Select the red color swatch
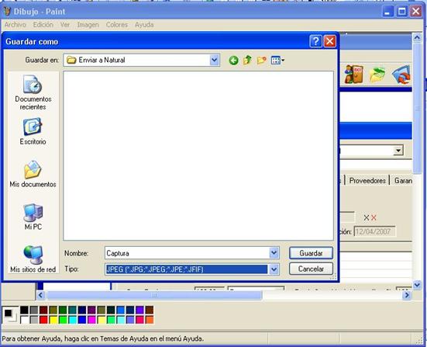This screenshot has width=427, height=347. click(x=43, y=320)
